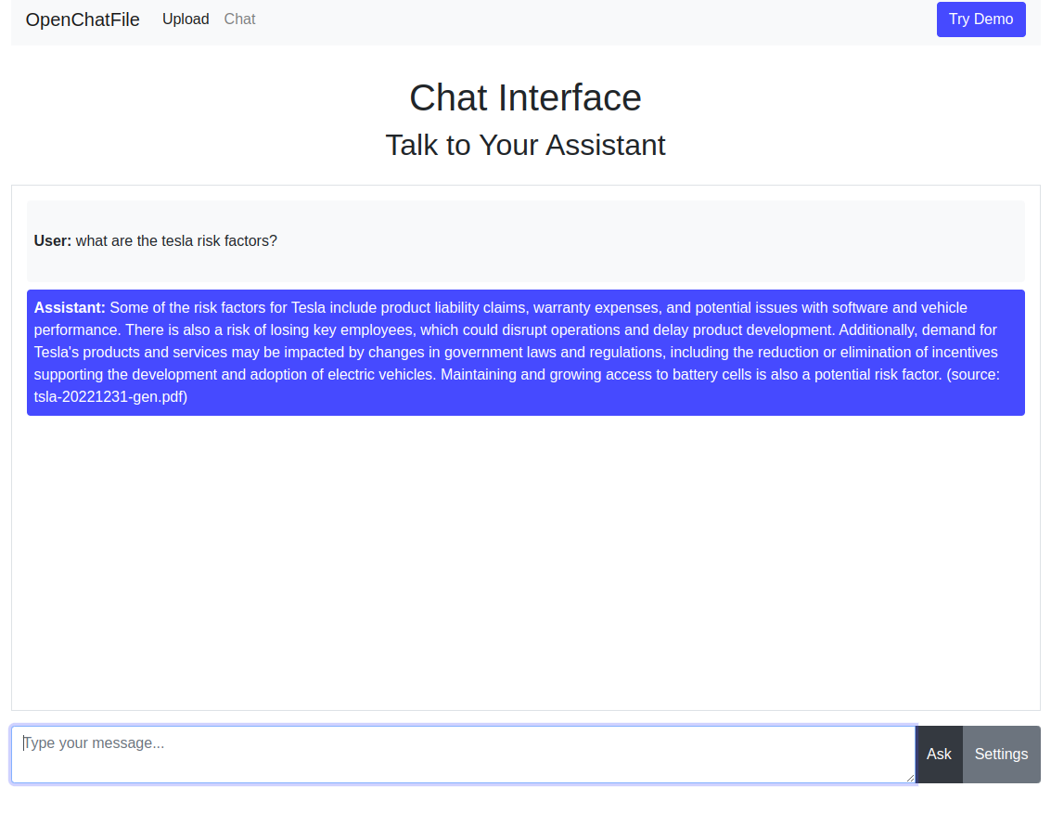Submit the question with Ask button
Image resolution: width=1051 pixels, height=826 pixels.
click(939, 755)
